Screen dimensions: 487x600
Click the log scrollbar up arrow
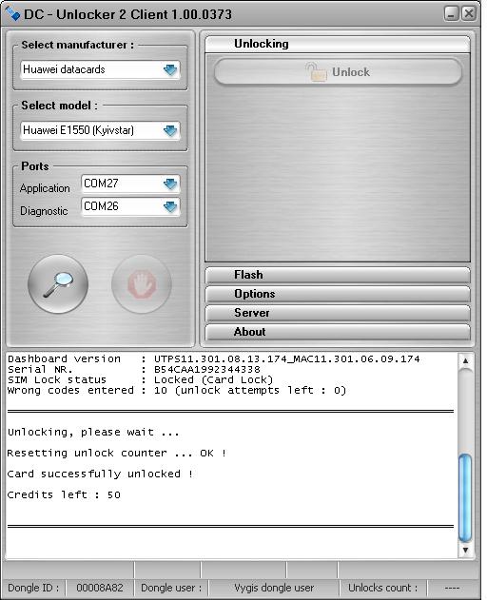(x=465, y=360)
